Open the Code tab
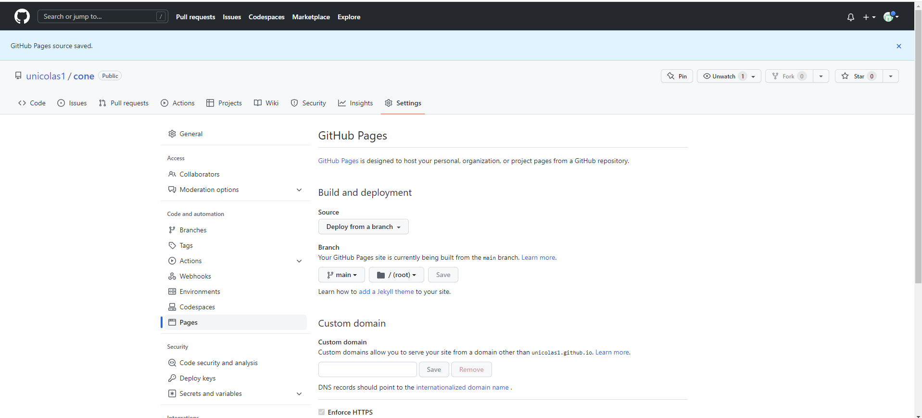Viewport: 922px width, 418px height. pyautogui.click(x=32, y=103)
